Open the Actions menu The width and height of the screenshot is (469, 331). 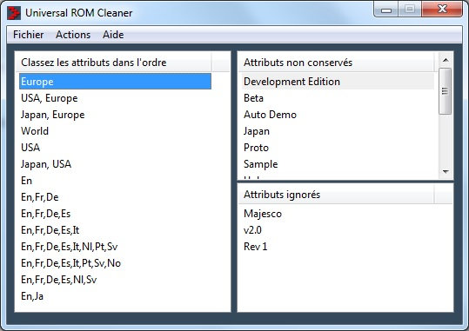(x=73, y=35)
